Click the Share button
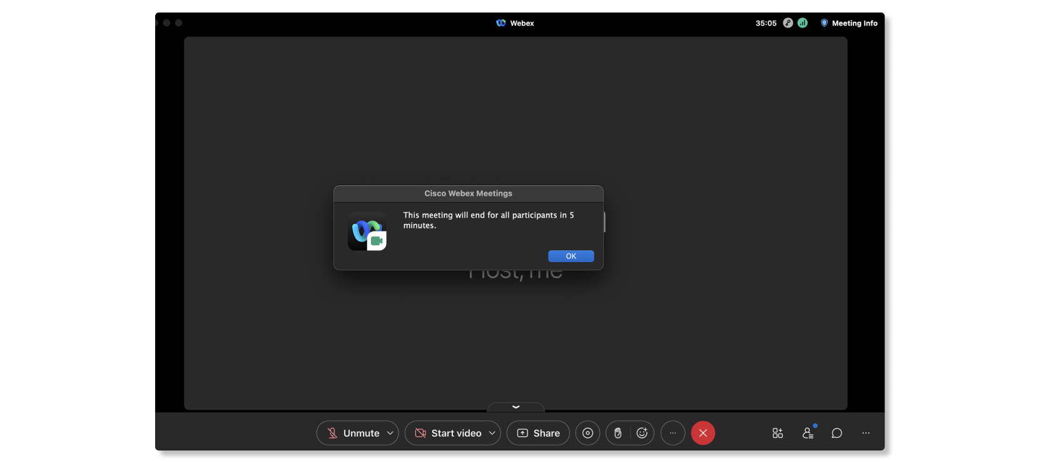1041x463 pixels. pos(538,433)
